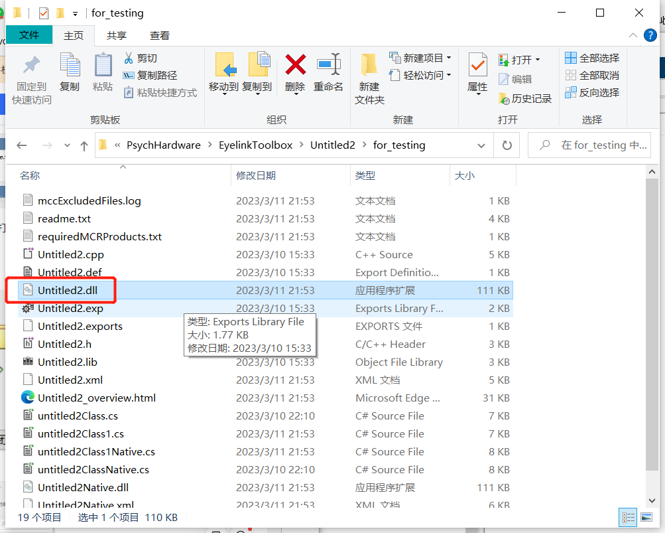
Task: Click the Pin to Quick Access (固定到快速访问) icon
Action: [x=31, y=66]
